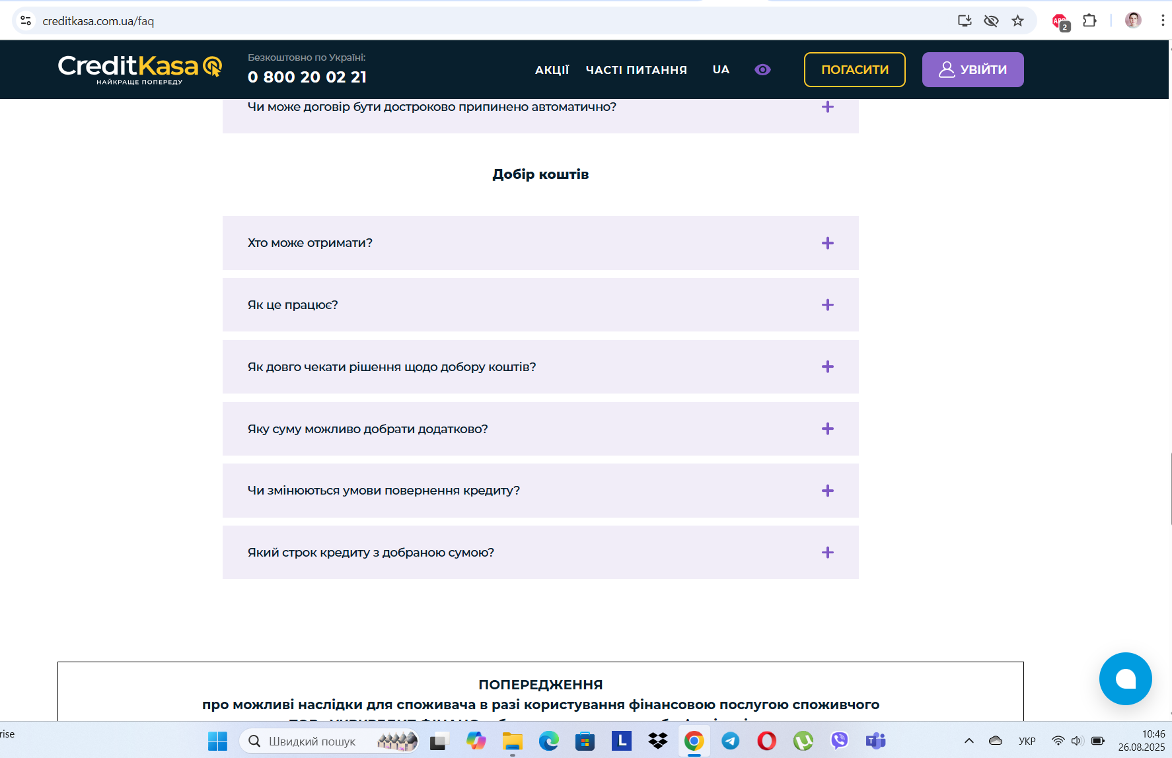The image size is (1172, 758).
Task: Click phone number 0 800 20 02 21
Action: [307, 77]
